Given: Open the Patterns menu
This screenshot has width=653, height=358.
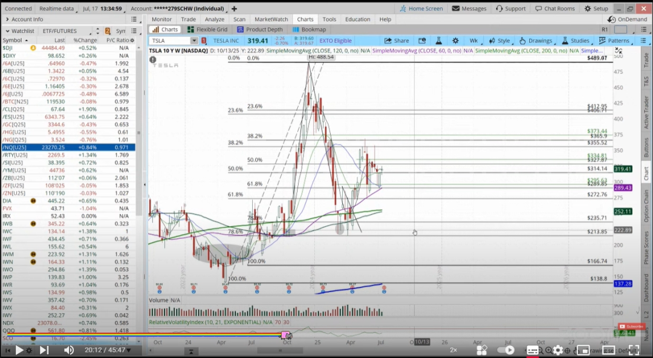Looking at the screenshot, I should (x=614, y=41).
